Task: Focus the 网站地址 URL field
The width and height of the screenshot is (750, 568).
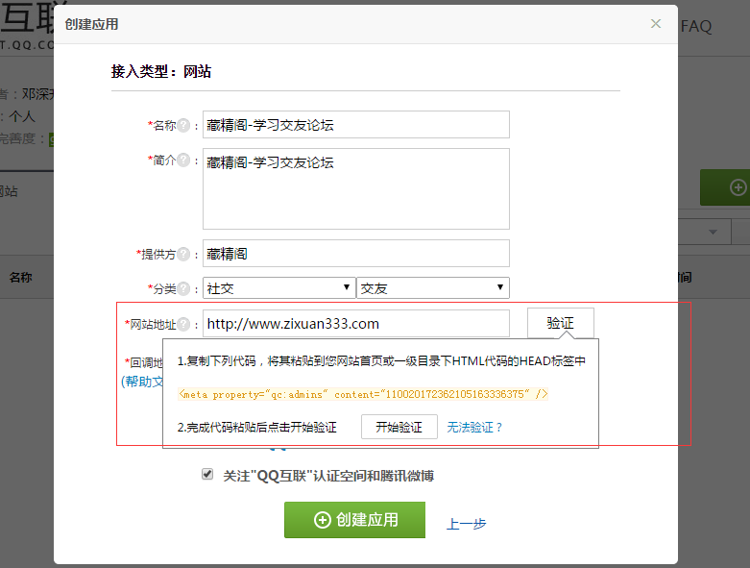Action: tap(356, 324)
